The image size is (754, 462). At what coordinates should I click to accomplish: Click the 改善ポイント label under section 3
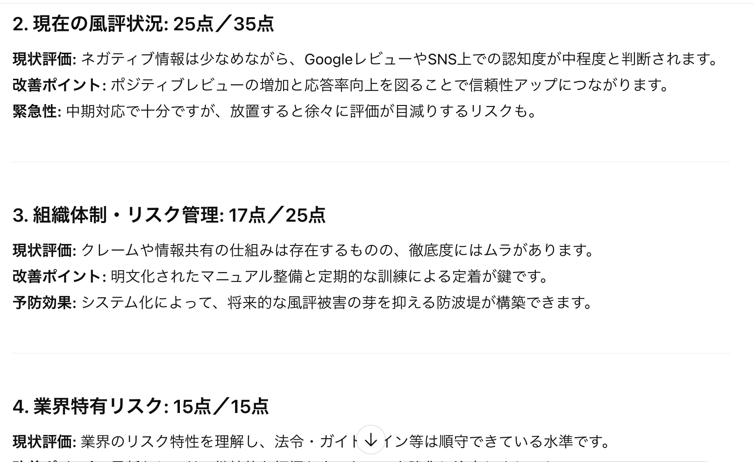tap(59, 276)
